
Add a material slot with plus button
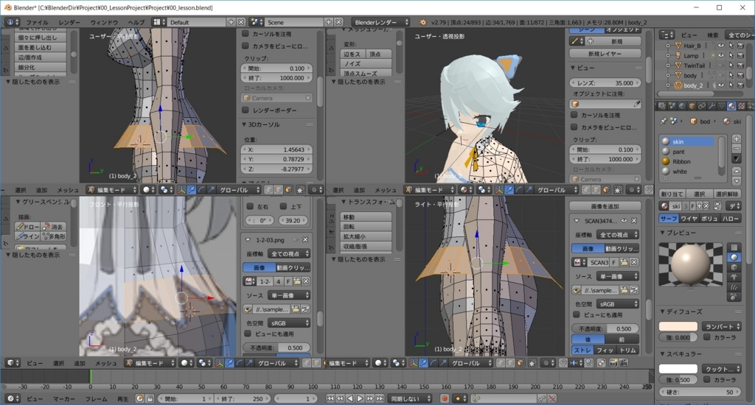pyautogui.click(x=737, y=139)
